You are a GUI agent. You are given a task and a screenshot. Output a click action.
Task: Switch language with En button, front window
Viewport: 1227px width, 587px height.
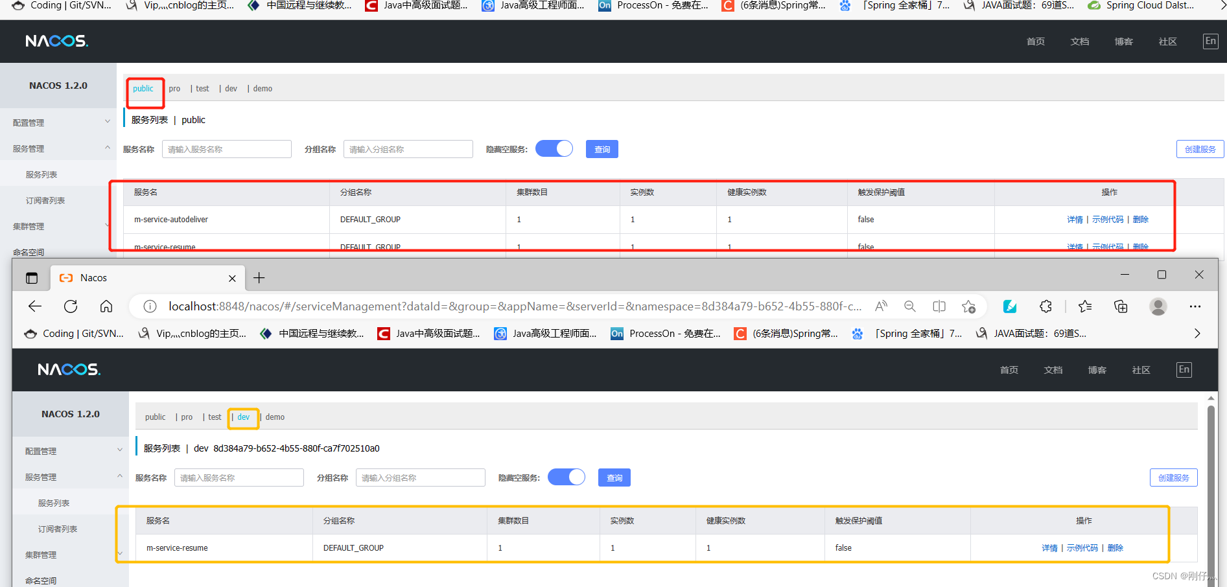pos(1184,369)
